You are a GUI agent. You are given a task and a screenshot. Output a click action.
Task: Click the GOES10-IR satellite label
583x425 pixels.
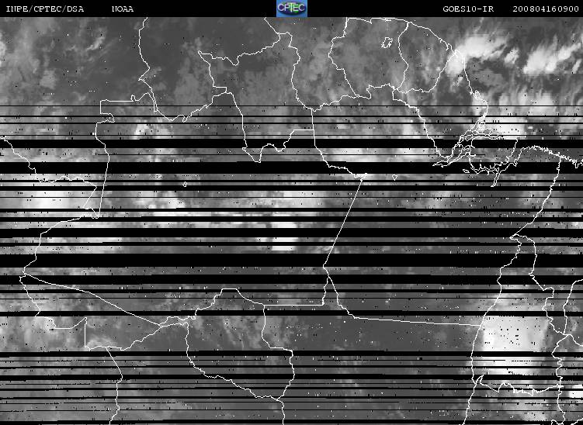coord(468,9)
